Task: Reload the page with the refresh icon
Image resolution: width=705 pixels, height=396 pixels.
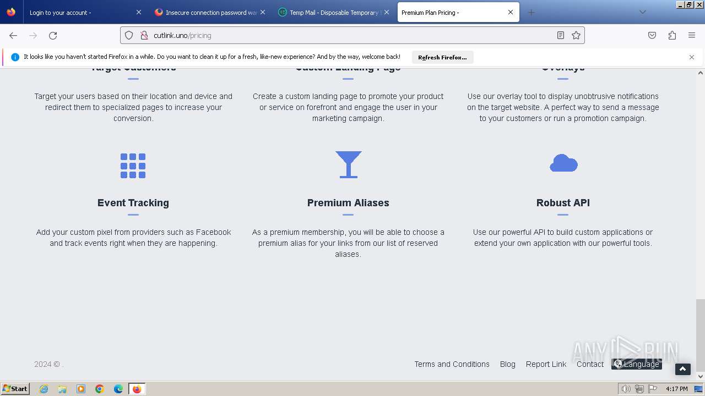Action: point(53,35)
